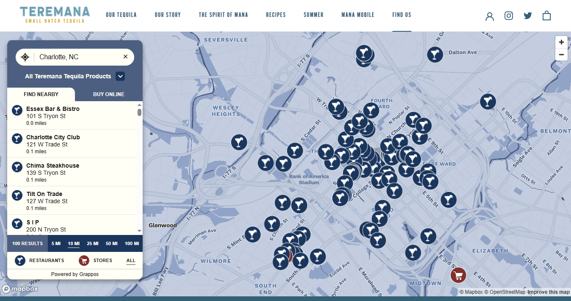Open the FIND US menu item
571x301 pixels.
coord(402,15)
